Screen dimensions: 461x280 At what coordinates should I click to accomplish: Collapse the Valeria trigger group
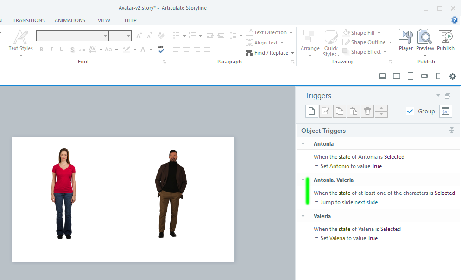click(303, 216)
